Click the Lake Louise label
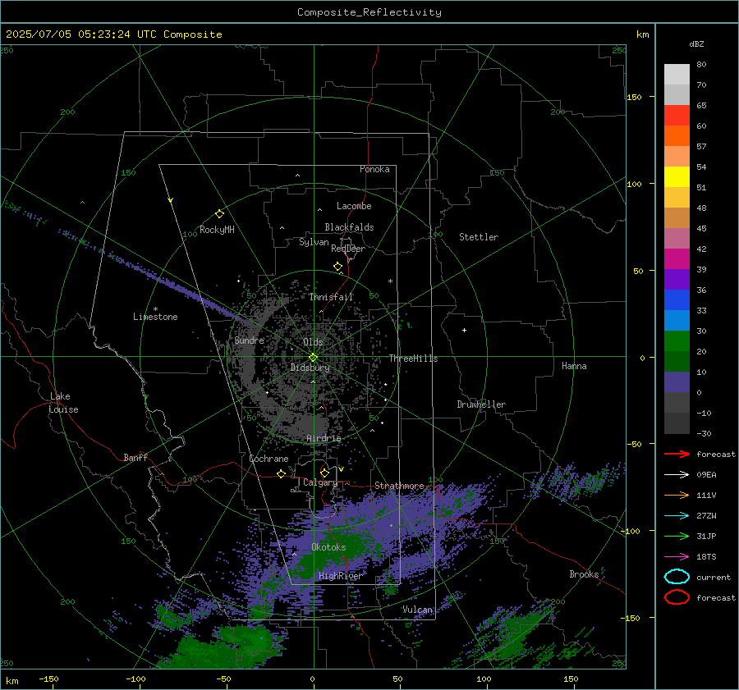The height and width of the screenshot is (690, 739). point(63,403)
